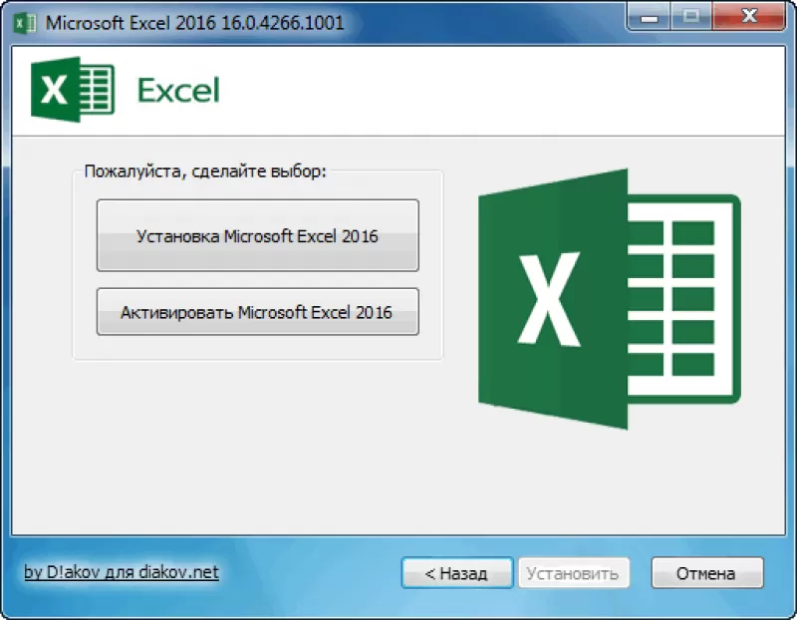Click the < Назад button
Image resolution: width=797 pixels, height=620 pixels.
456,573
